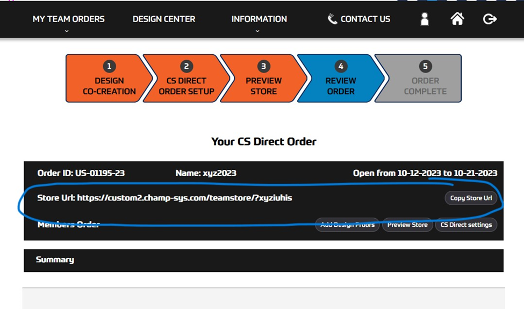Click step 1 number circle
Image resolution: width=524 pixels, height=309 pixels.
tap(109, 66)
